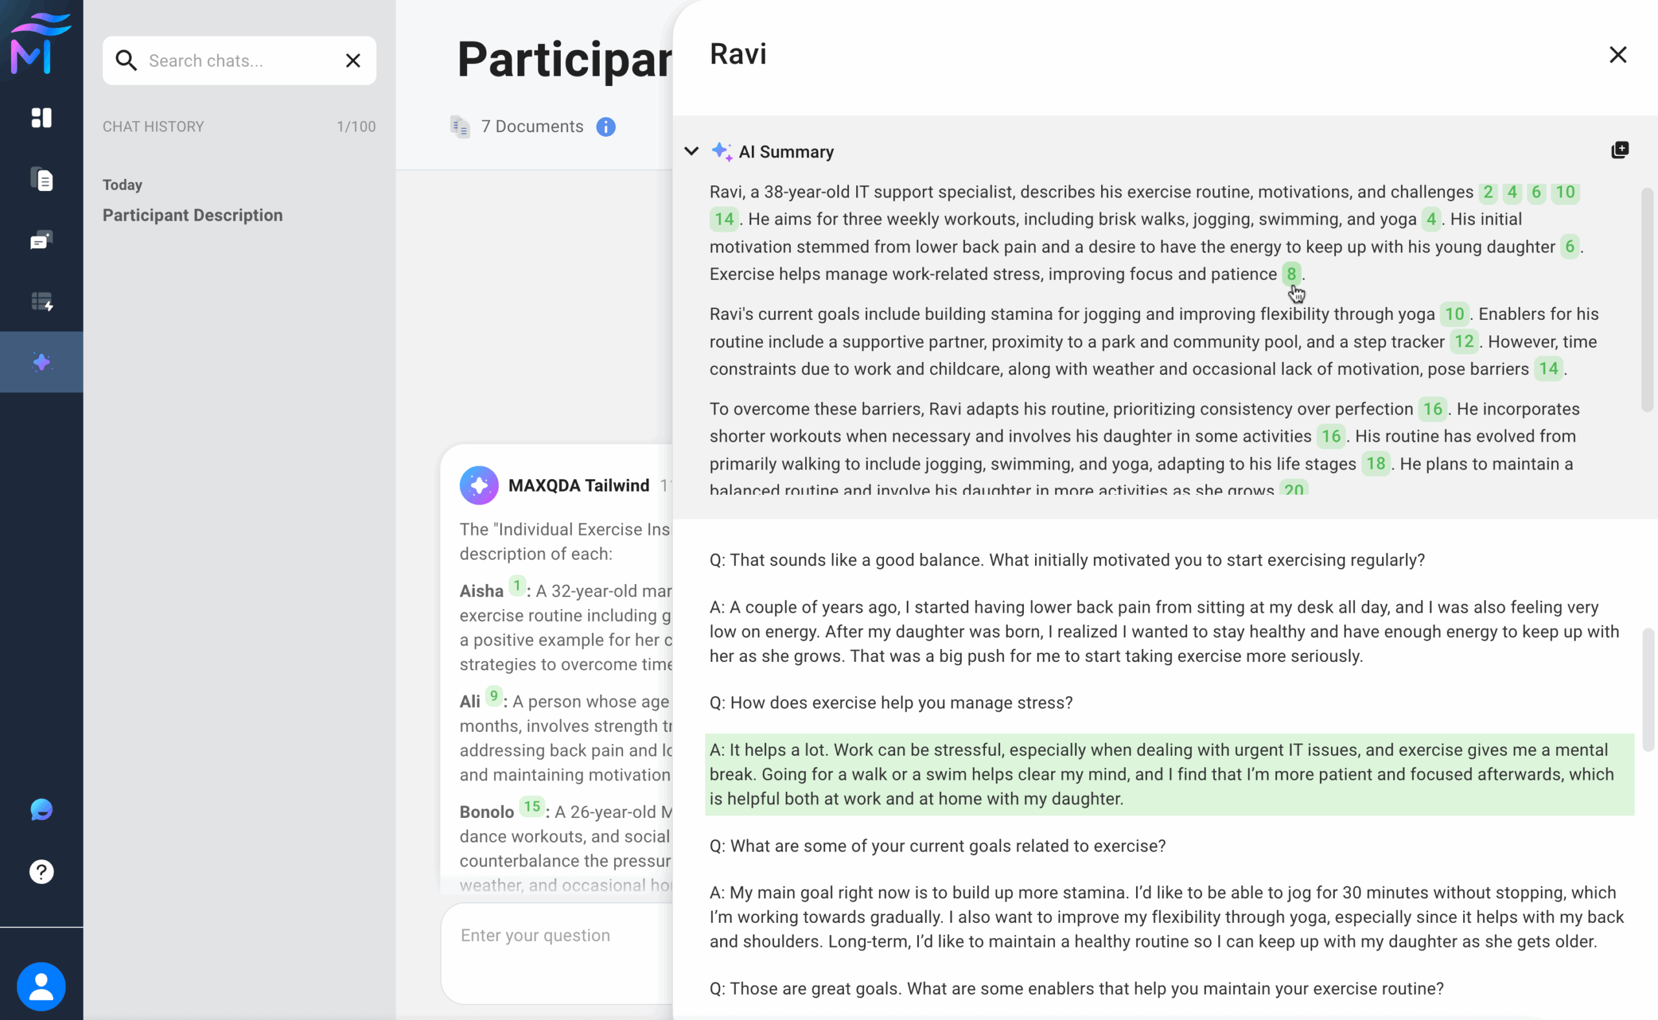Viewport: 1658px width, 1020px height.
Task: Click question 'How does exercise help you manage stress?'
Action: point(891,703)
